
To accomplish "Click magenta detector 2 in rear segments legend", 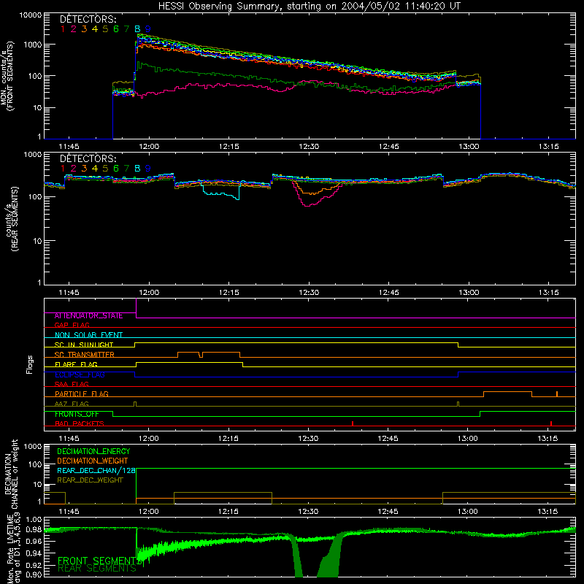I will 74,169.
